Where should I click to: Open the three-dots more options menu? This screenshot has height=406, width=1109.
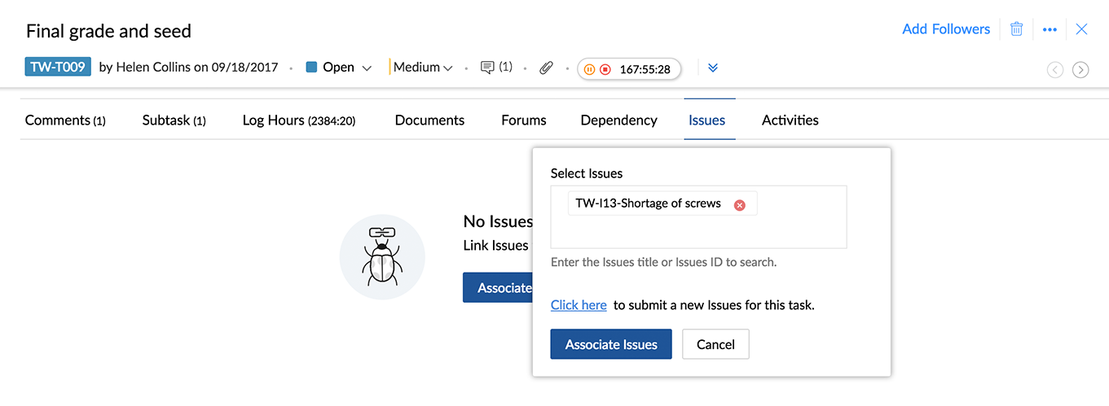pos(1050,29)
